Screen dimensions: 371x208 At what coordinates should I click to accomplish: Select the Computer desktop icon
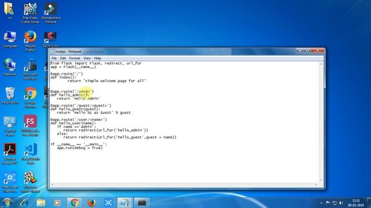click(10, 39)
